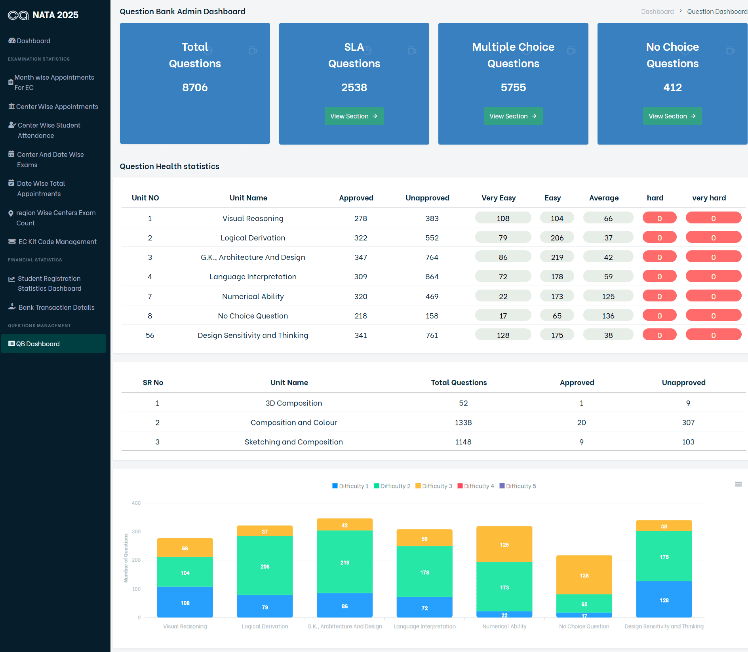Click the Student Registration Statistics chart icon
The width and height of the screenshot is (748, 652).
pos(12,279)
